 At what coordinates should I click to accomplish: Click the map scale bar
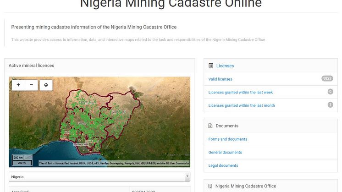pos(22,160)
